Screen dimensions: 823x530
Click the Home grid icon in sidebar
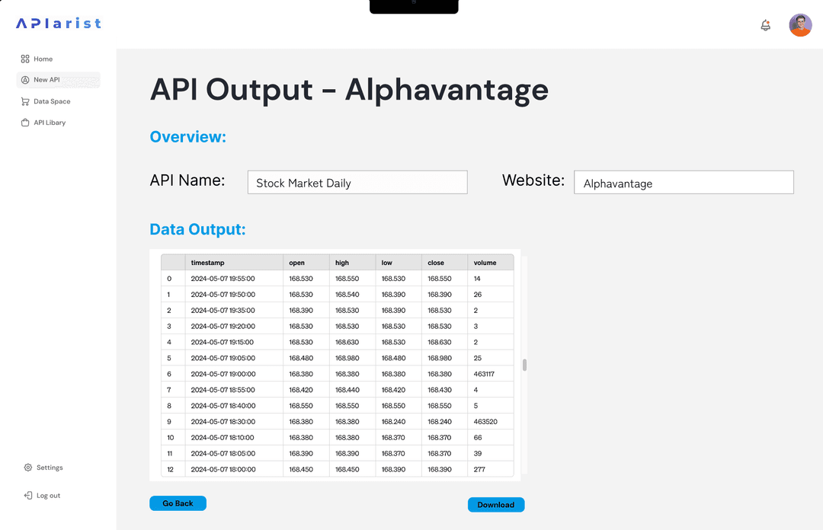[25, 59]
